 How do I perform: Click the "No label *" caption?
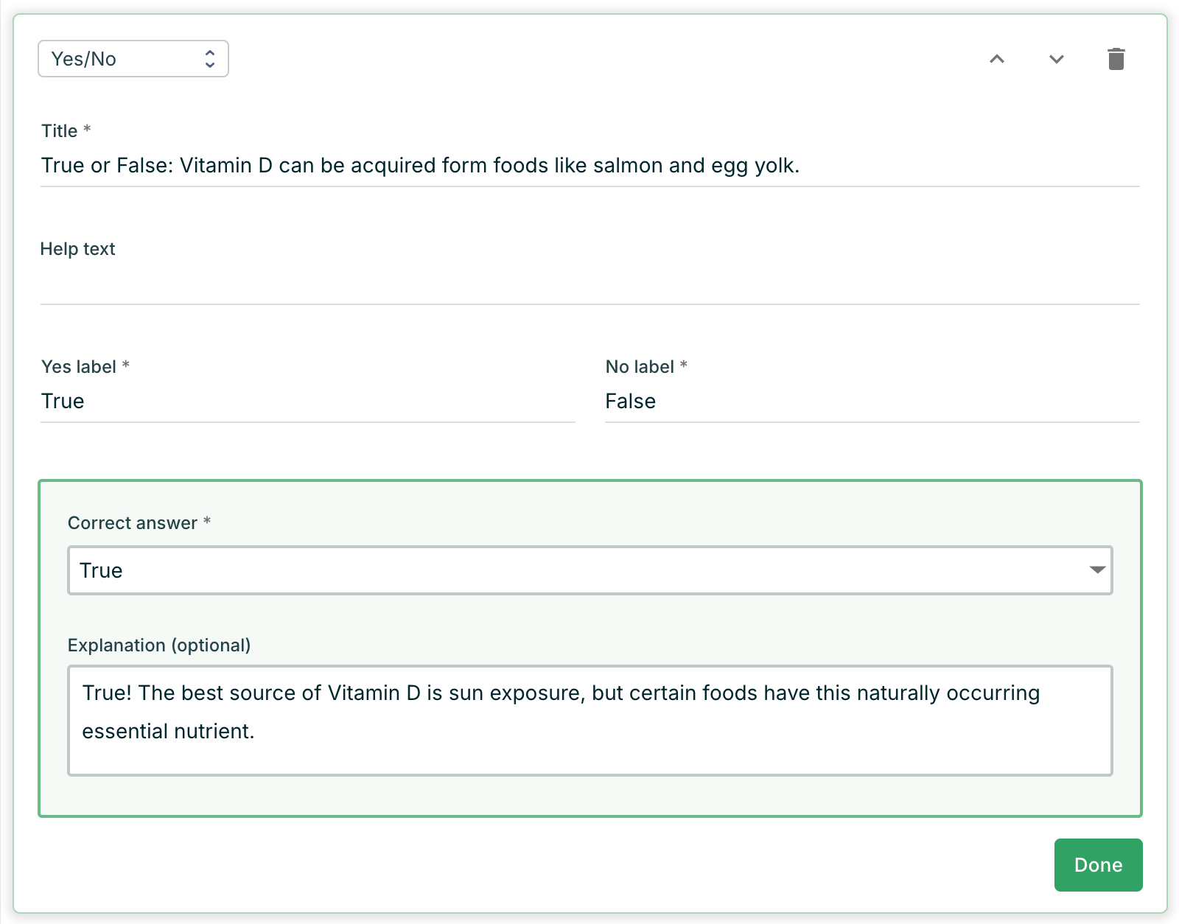click(x=646, y=367)
